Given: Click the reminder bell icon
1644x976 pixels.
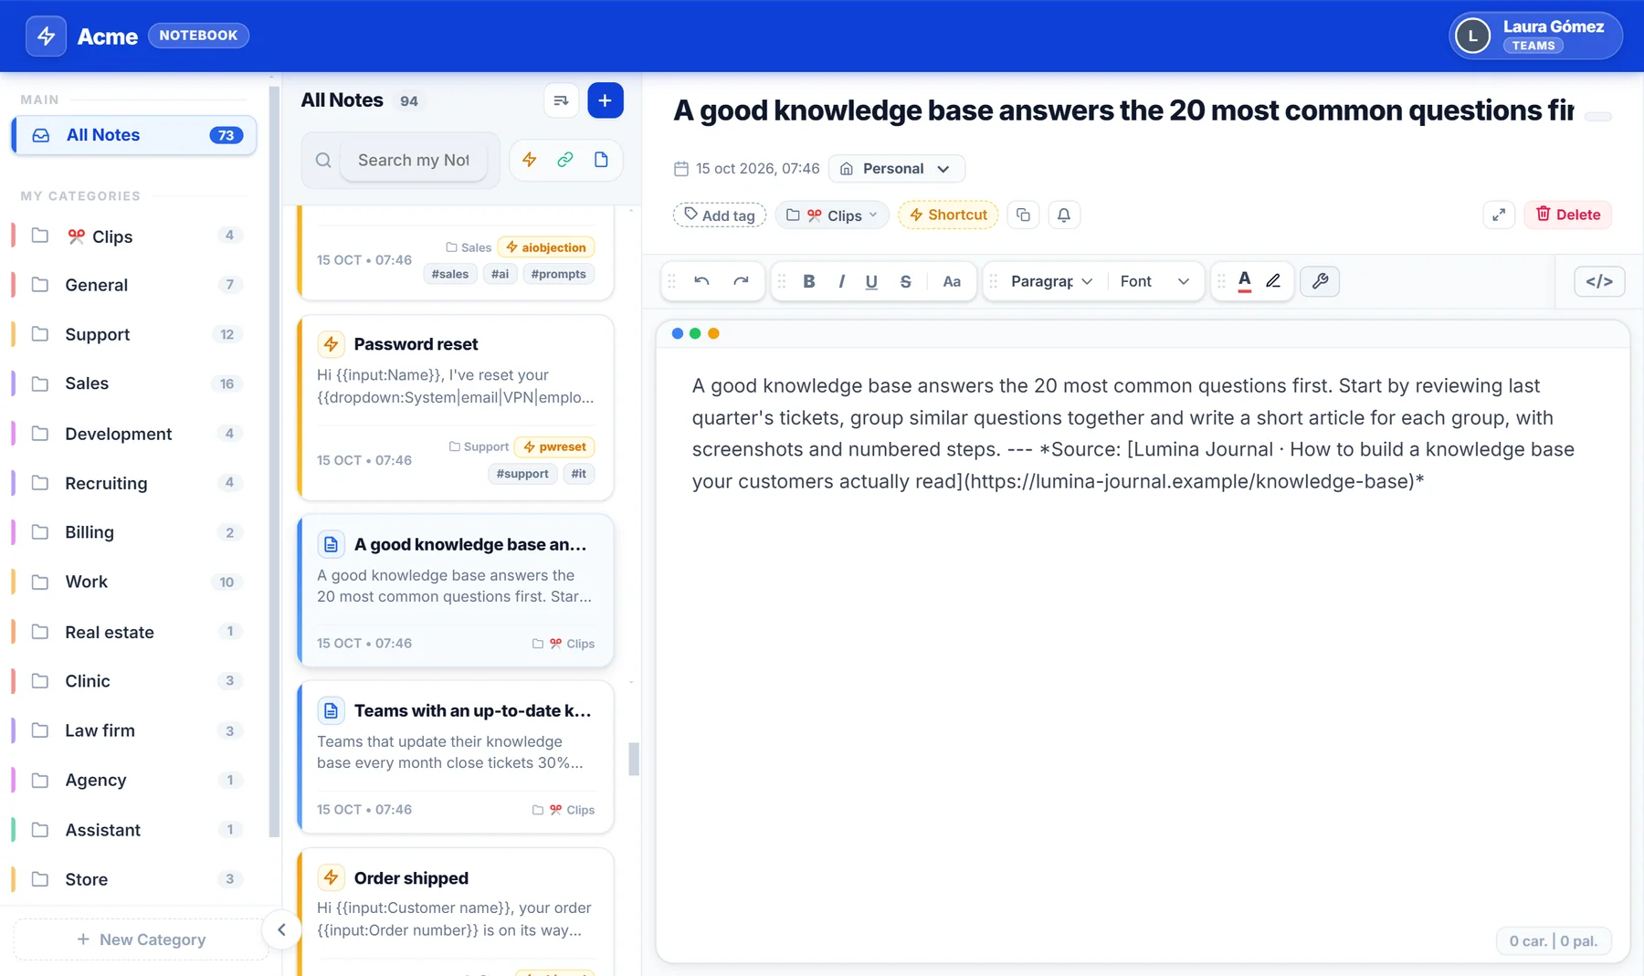Looking at the screenshot, I should point(1064,215).
